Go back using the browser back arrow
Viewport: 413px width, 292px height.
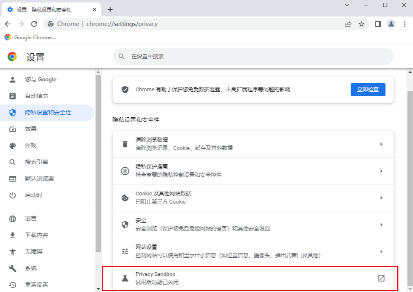click(x=7, y=24)
